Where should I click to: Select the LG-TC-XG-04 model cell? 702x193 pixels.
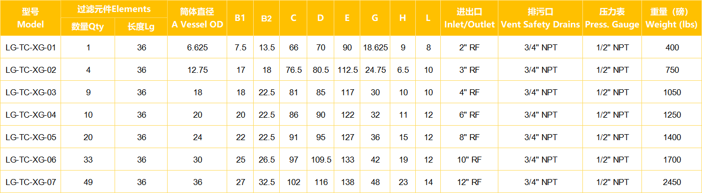pyautogui.click(x=31, y=115)
